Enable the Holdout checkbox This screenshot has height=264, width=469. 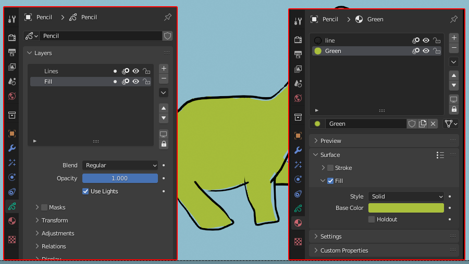(372, 219)
